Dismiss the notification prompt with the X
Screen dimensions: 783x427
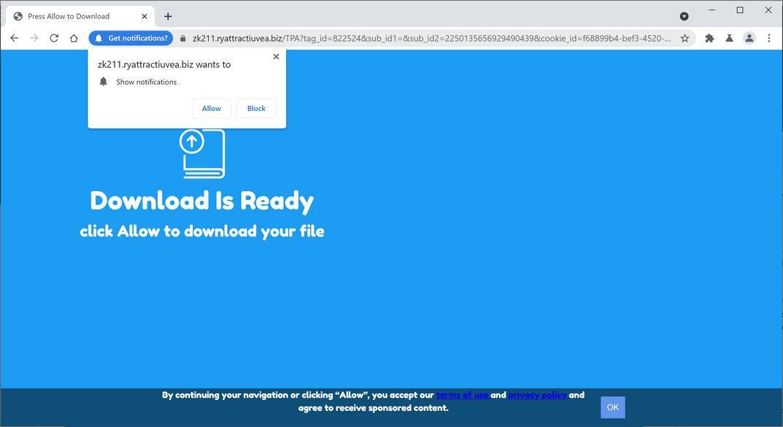(275, 56)
